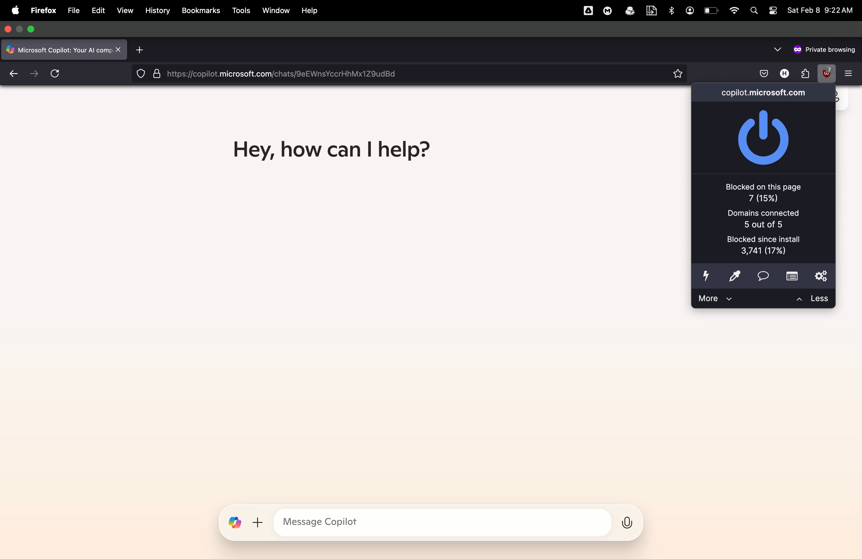Open Firefox extensions puzzle icon
The height and width of the screenshot is (559, 862).
[x=805, y=73]
